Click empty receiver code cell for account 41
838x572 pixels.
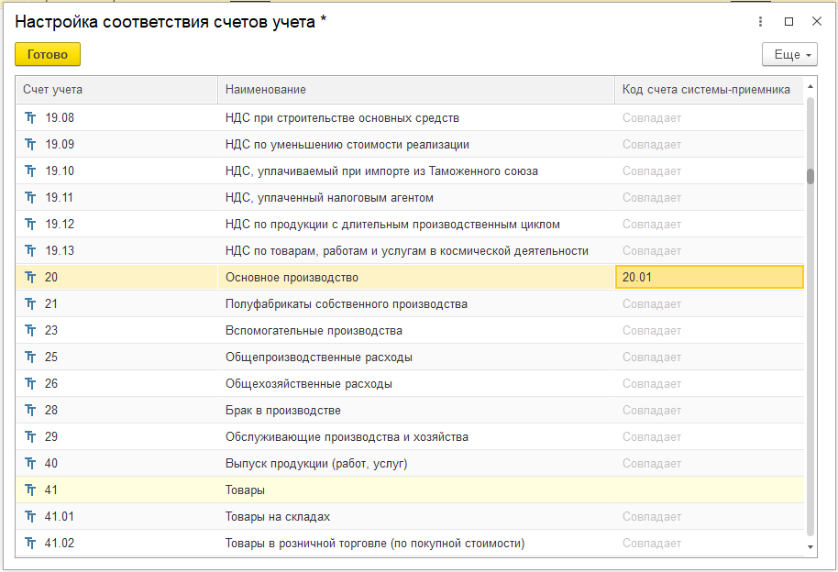[710, 490]
